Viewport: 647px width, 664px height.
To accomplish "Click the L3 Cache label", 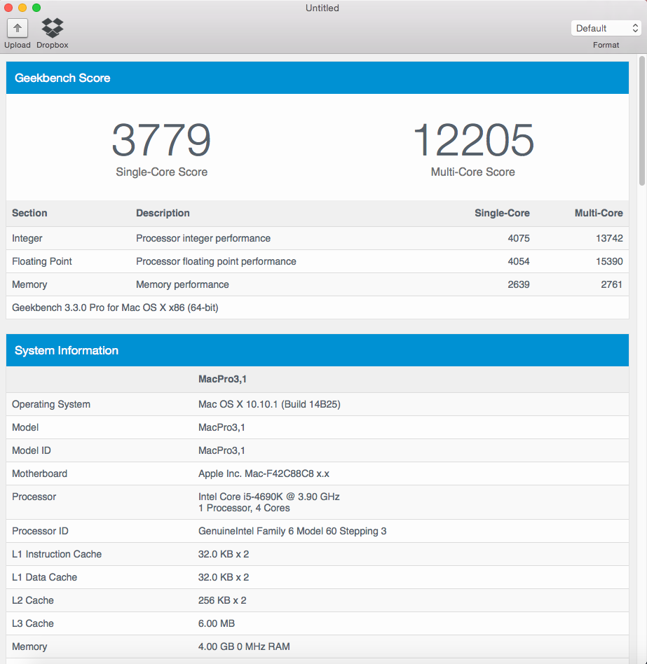I will click(x=33, y=624).
